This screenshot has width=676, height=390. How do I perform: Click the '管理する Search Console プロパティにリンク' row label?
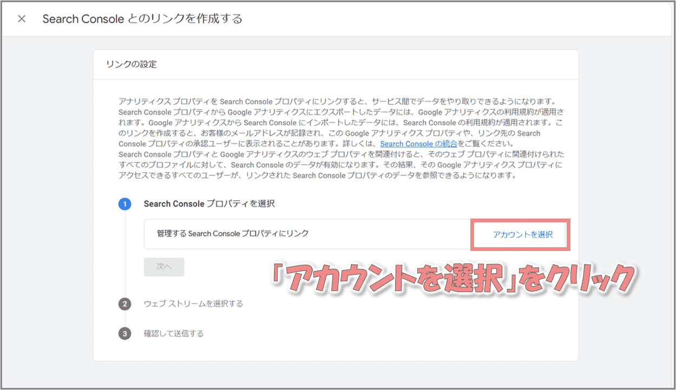233,234
